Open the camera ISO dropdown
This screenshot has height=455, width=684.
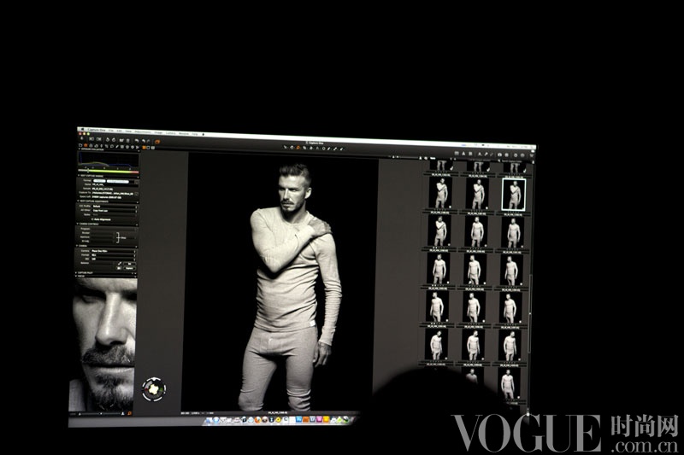(114, 259)
